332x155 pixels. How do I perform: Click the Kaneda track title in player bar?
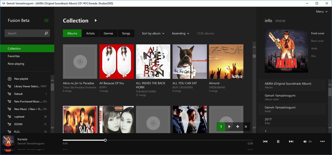click(x=22, y=139)
